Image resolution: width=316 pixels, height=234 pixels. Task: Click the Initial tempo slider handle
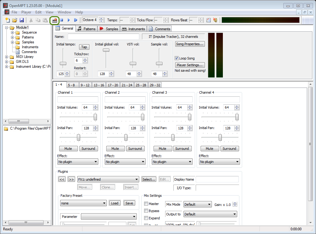63,64
